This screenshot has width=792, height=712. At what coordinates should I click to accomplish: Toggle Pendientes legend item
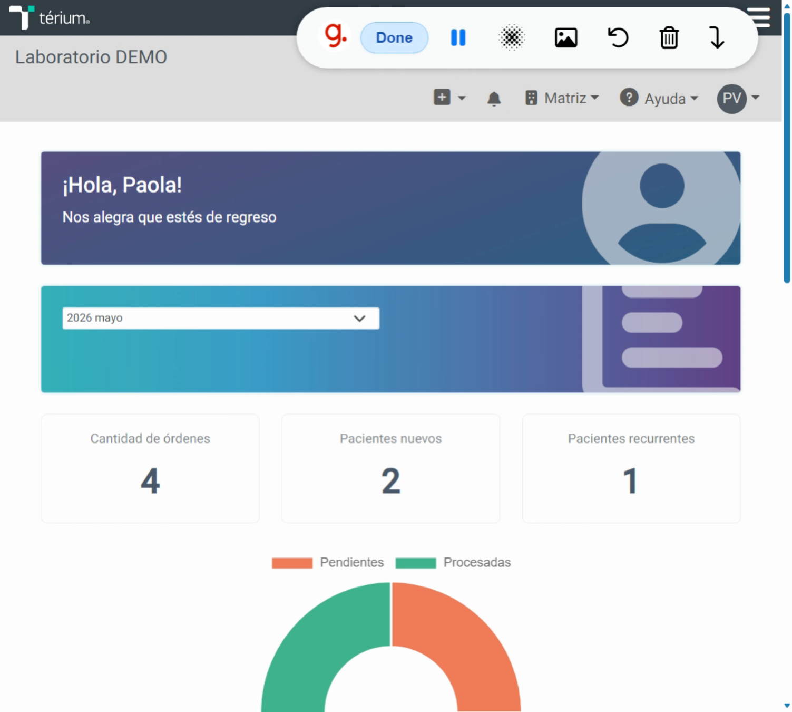[328, 563]
